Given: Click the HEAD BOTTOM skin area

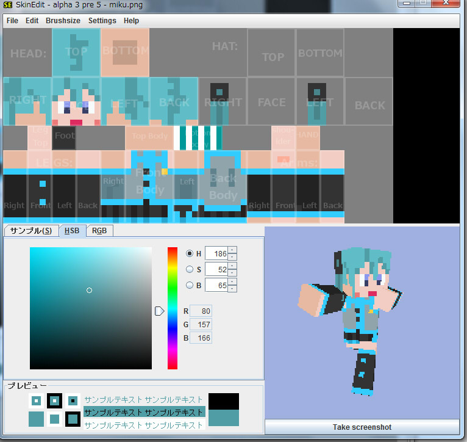Looking at the screenshot, I should click(125, 52).
